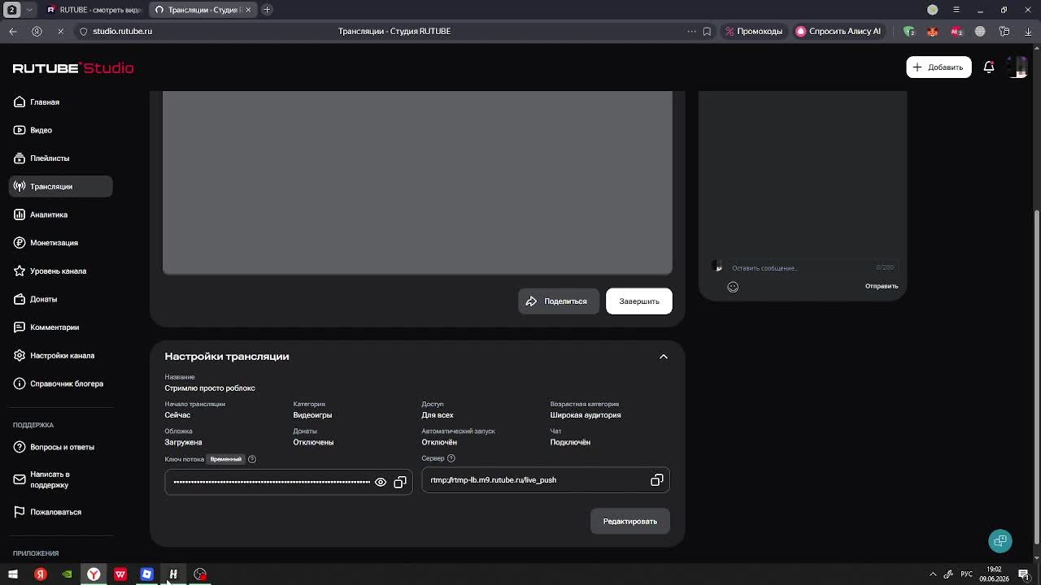Copy the RTMP server address

pos(657,480)
